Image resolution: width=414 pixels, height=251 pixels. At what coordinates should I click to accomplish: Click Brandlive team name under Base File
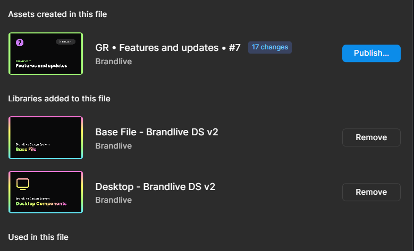coord(114,146)
